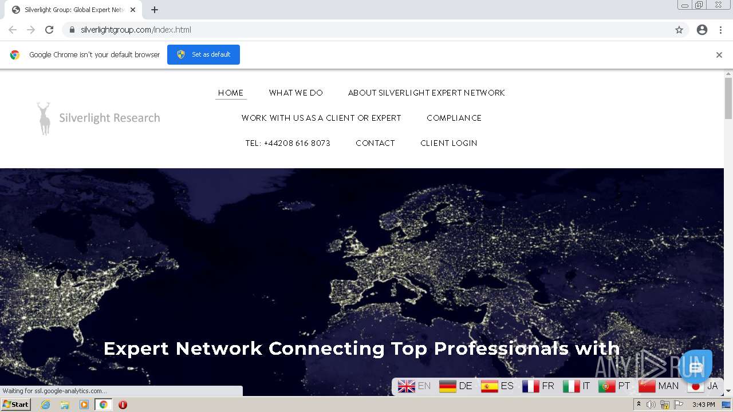
Task: Click the address bar URL
Action: click(x=136, y=30)
